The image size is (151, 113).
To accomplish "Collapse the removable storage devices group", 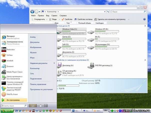I will 145,60.
